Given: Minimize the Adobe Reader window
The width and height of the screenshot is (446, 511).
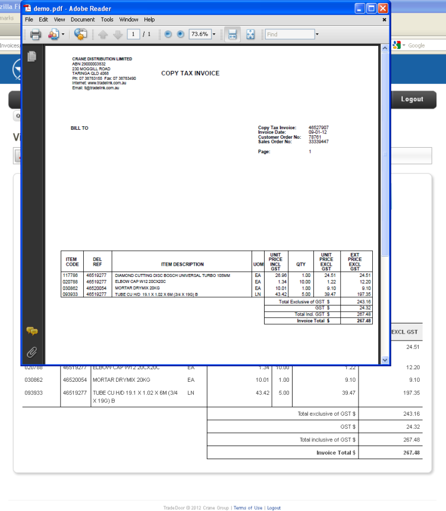Looking at the screenshot, I should point(359,8).
